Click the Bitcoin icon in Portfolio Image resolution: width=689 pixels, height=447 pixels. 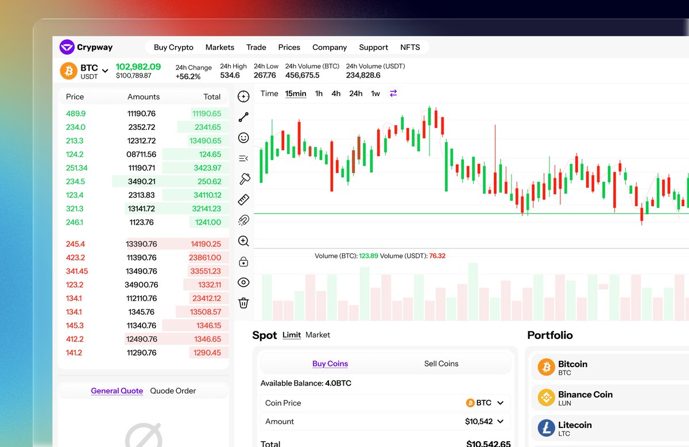click(x=546, y=367)
